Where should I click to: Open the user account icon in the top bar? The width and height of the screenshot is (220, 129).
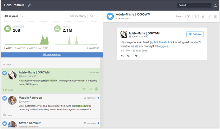[215, 5]
